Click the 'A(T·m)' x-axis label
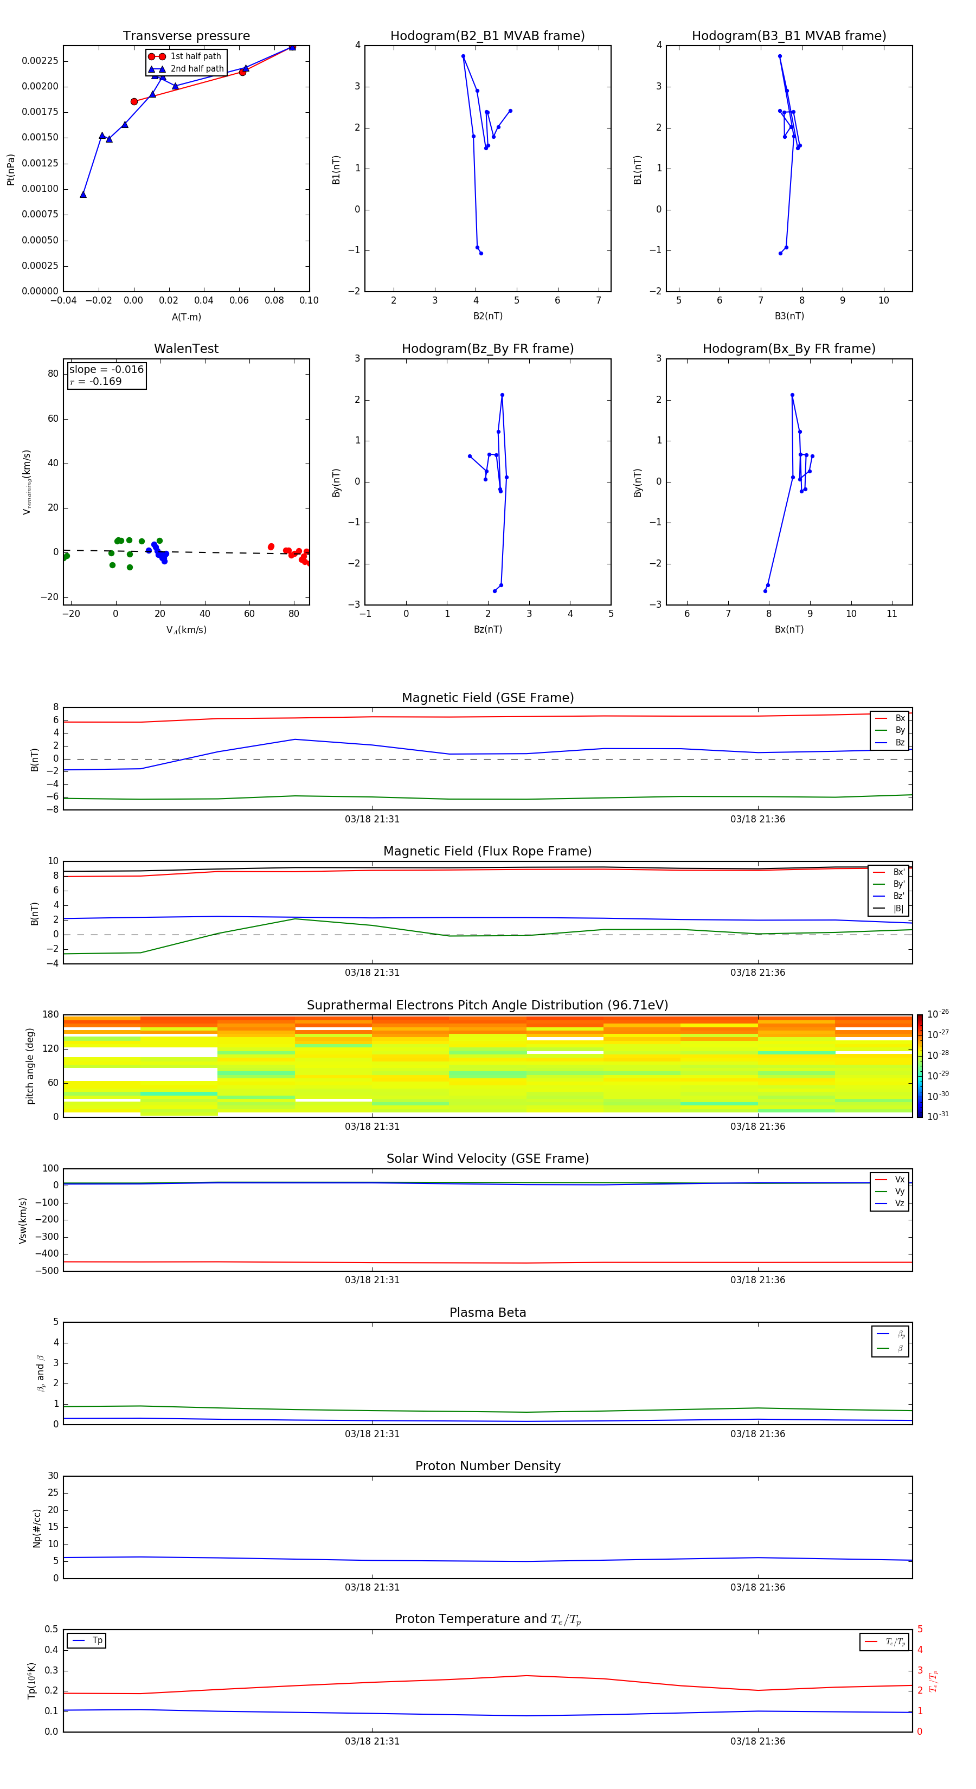This screenshot has width=976, height=1789. pos(186,317)
